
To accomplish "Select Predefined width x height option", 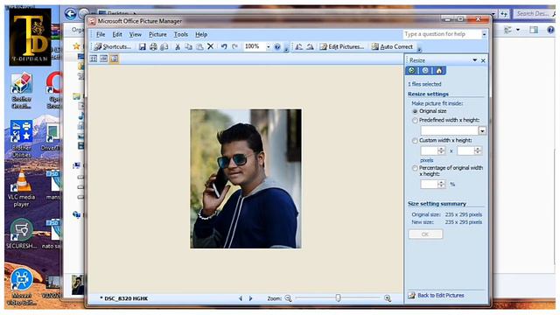I will coord(415,121).
